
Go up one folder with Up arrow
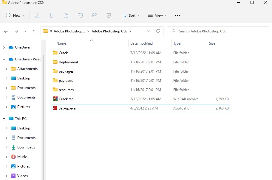point(34,31)
